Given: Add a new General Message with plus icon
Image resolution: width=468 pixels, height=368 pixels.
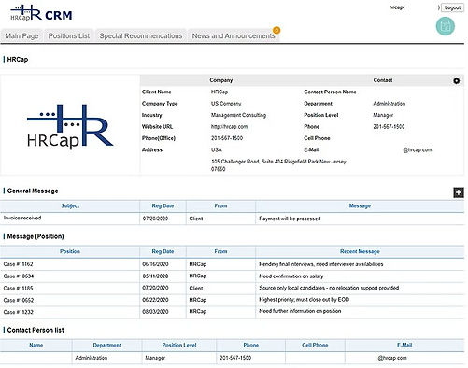Looking at the screenshot, I should 459,192.
